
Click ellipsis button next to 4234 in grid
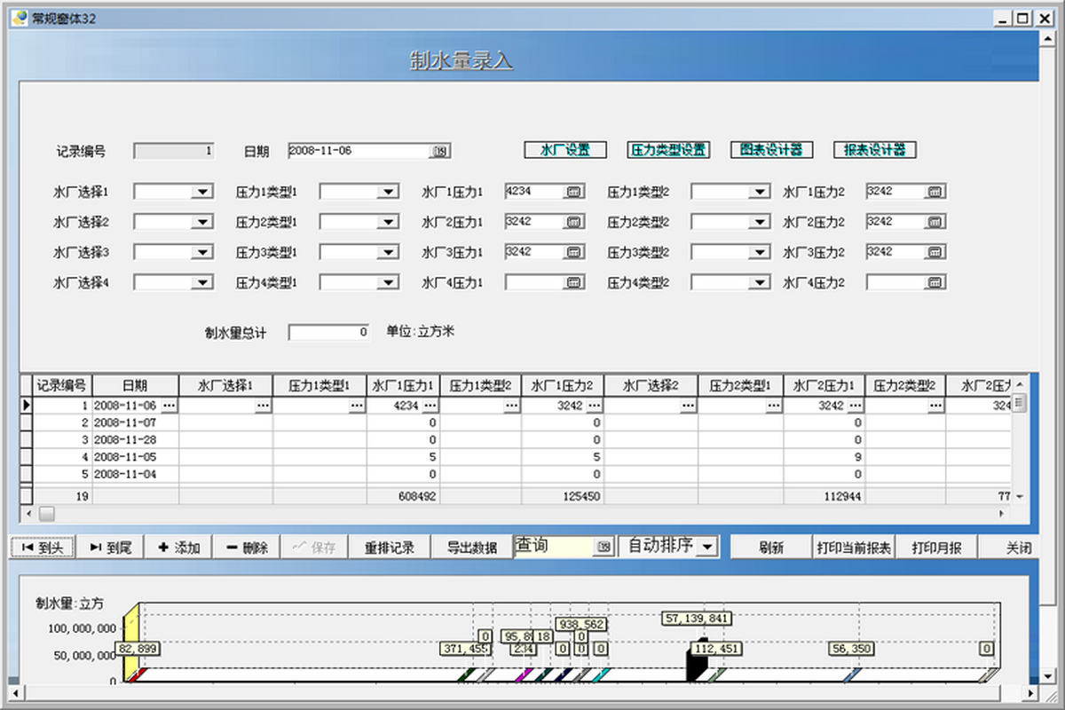point(430,405)
